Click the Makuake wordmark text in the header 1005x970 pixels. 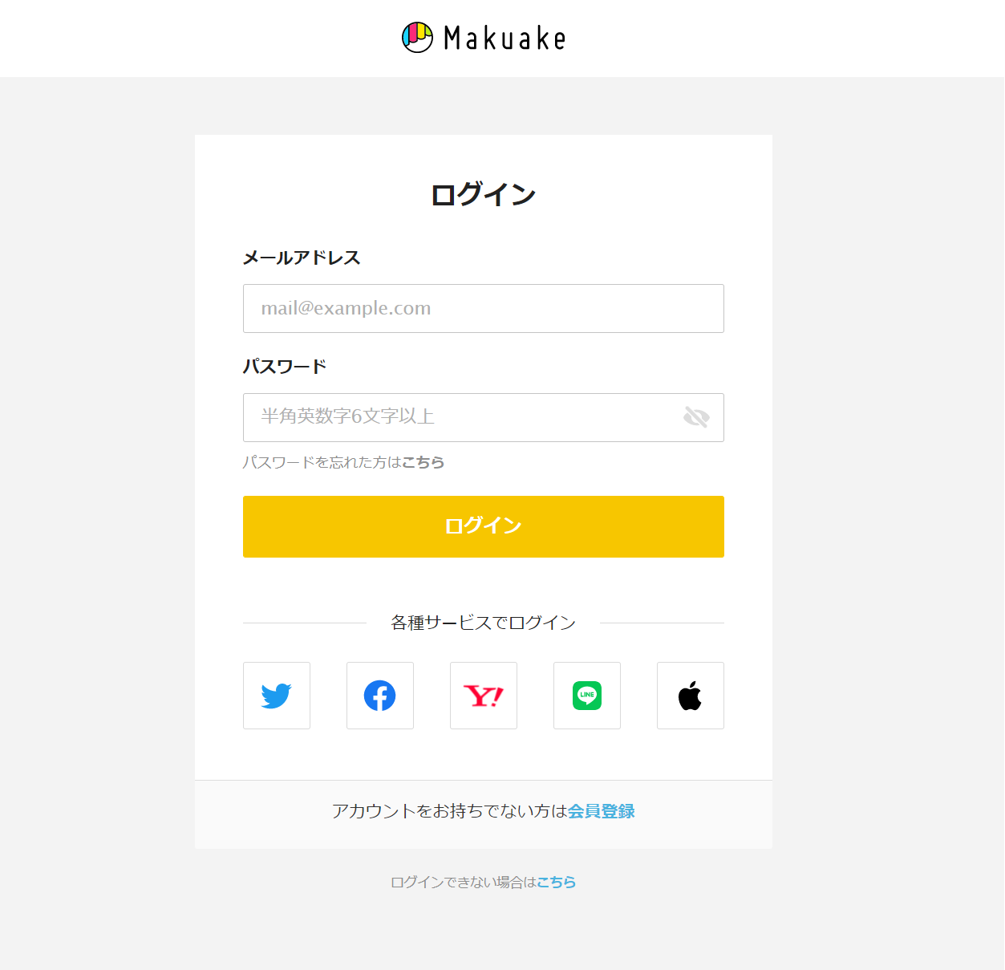coord(505,39)
